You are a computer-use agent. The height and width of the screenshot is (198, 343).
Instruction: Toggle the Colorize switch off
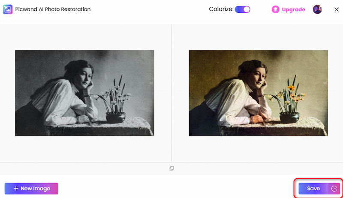click(242, 9)
